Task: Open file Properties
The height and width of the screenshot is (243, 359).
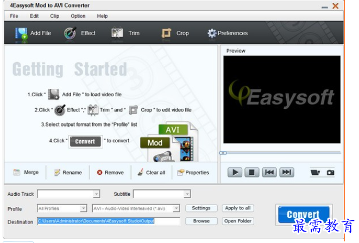Action: pos(193,173)
